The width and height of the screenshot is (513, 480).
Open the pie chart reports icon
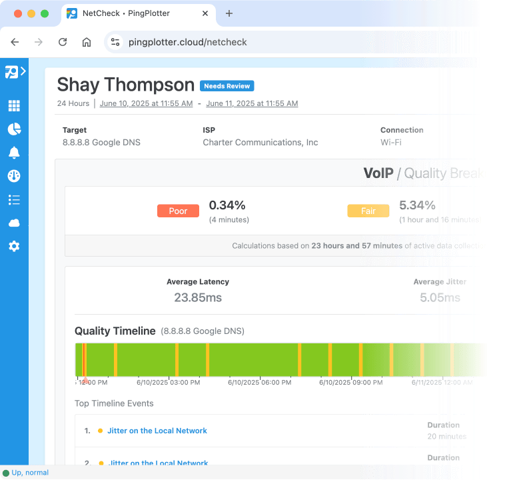[x=14, y=129]
